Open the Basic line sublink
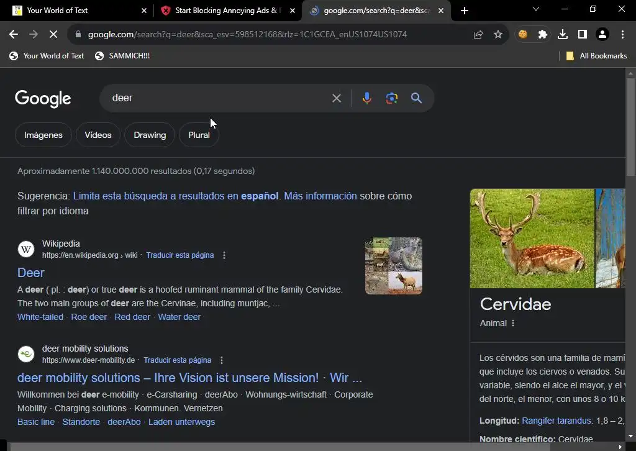This screenshot has width=636, height=451. [x=35, y=422]
